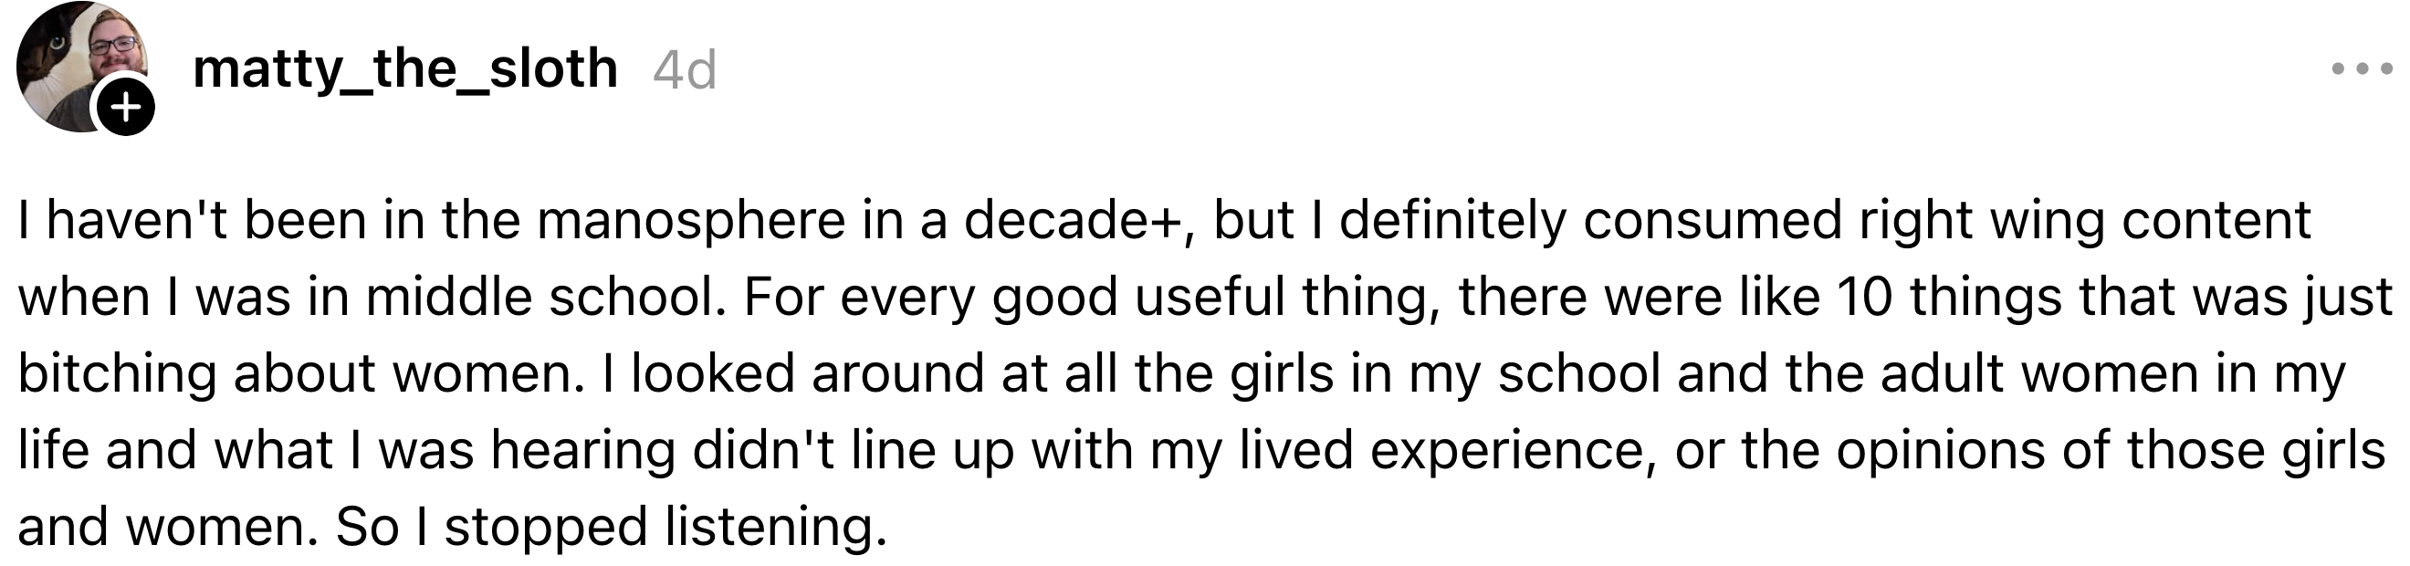Screen dimensions: 2410x566
Task: Click the word "manosphere" in the post
Action: [x=690, y=221]
